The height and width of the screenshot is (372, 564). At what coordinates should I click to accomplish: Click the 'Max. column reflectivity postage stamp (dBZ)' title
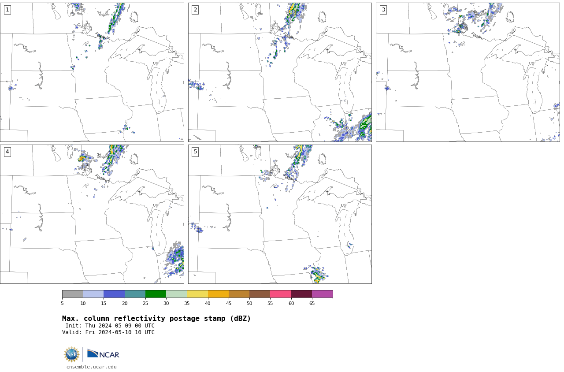[156, 319]
